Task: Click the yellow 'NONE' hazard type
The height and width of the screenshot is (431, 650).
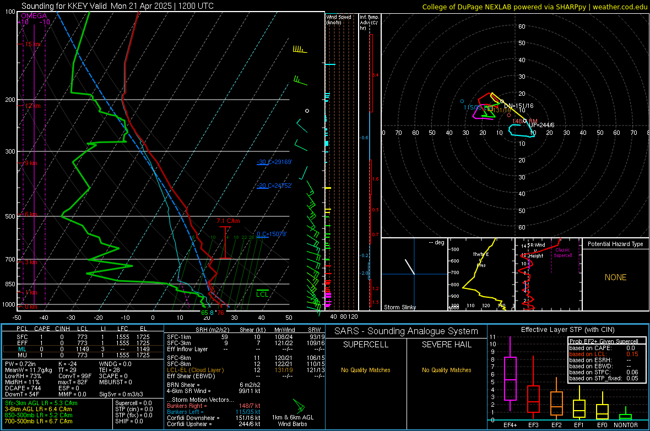Action: [615, 277]
